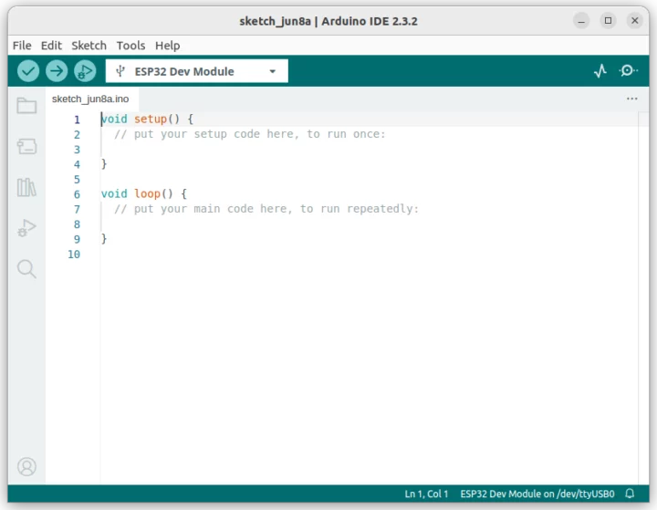
Task: Open the Serial Plotter
Action: (600, 71)
